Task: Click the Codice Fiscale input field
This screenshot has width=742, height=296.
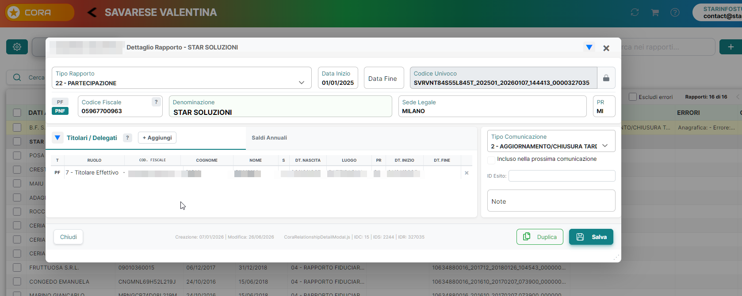Action: pos(120,106)
